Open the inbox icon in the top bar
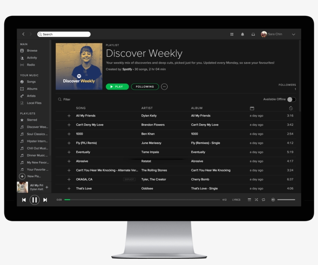Screen dimensions: 318x265 coord(253,34)
